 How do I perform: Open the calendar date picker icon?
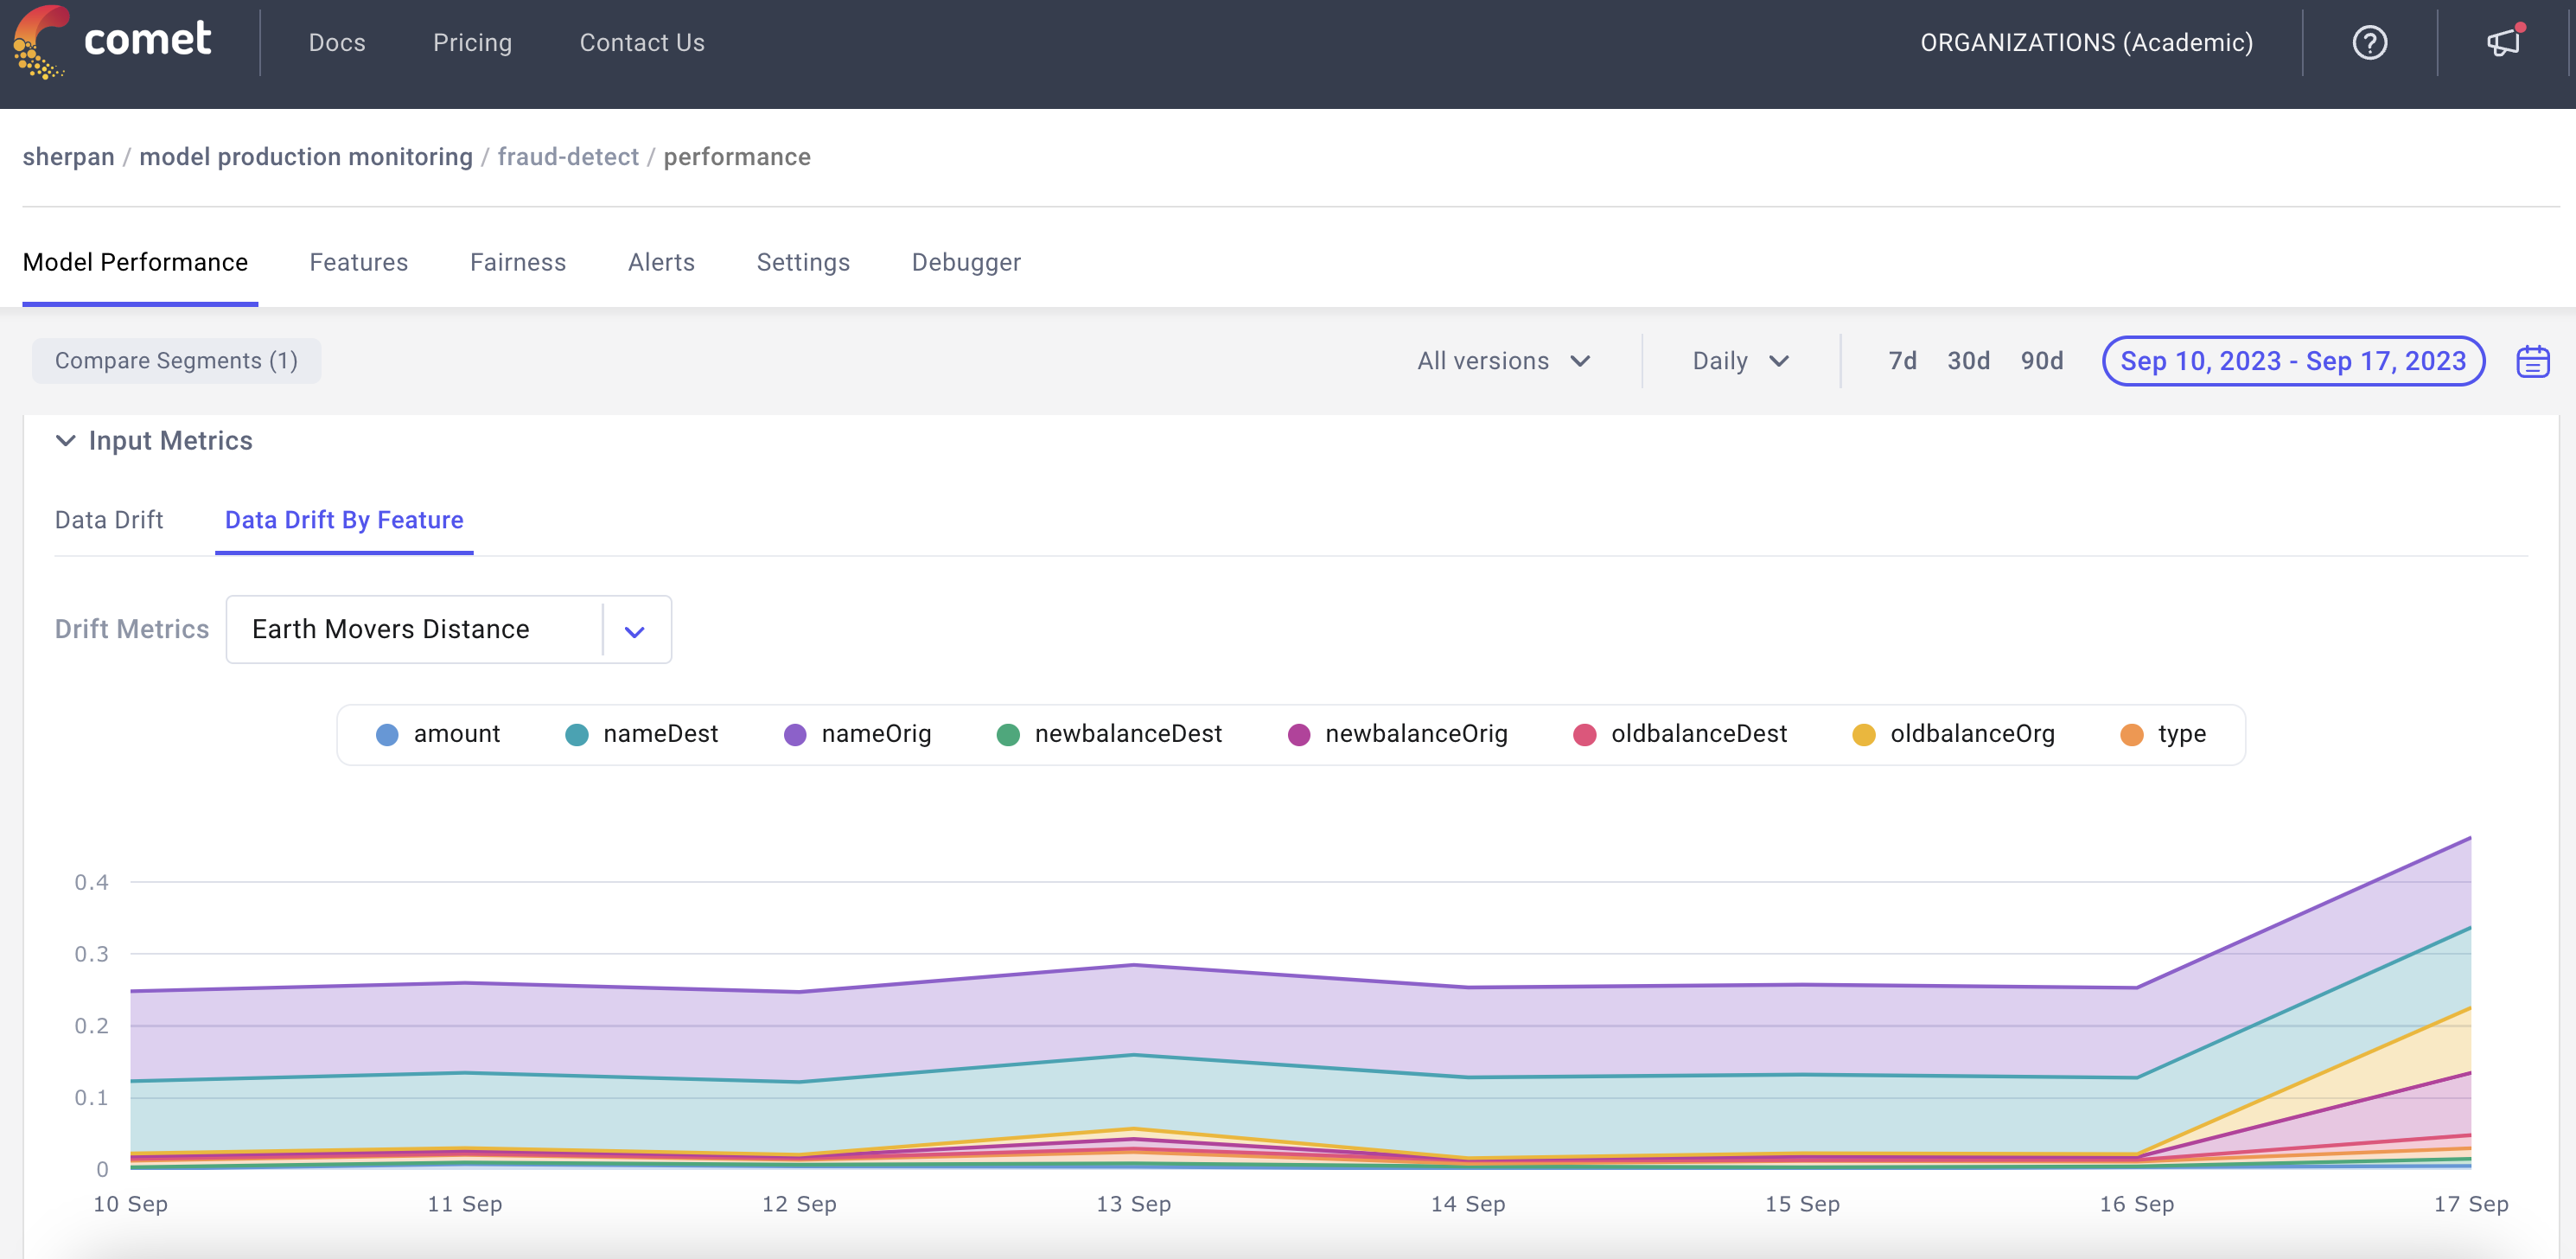tap(2535, 360)
